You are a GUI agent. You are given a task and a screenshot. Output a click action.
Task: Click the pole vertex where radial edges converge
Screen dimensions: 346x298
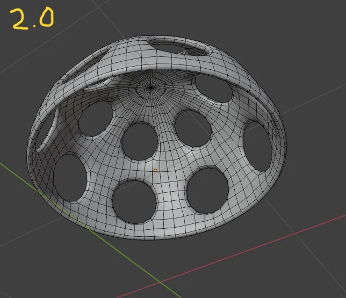(151, 88)
